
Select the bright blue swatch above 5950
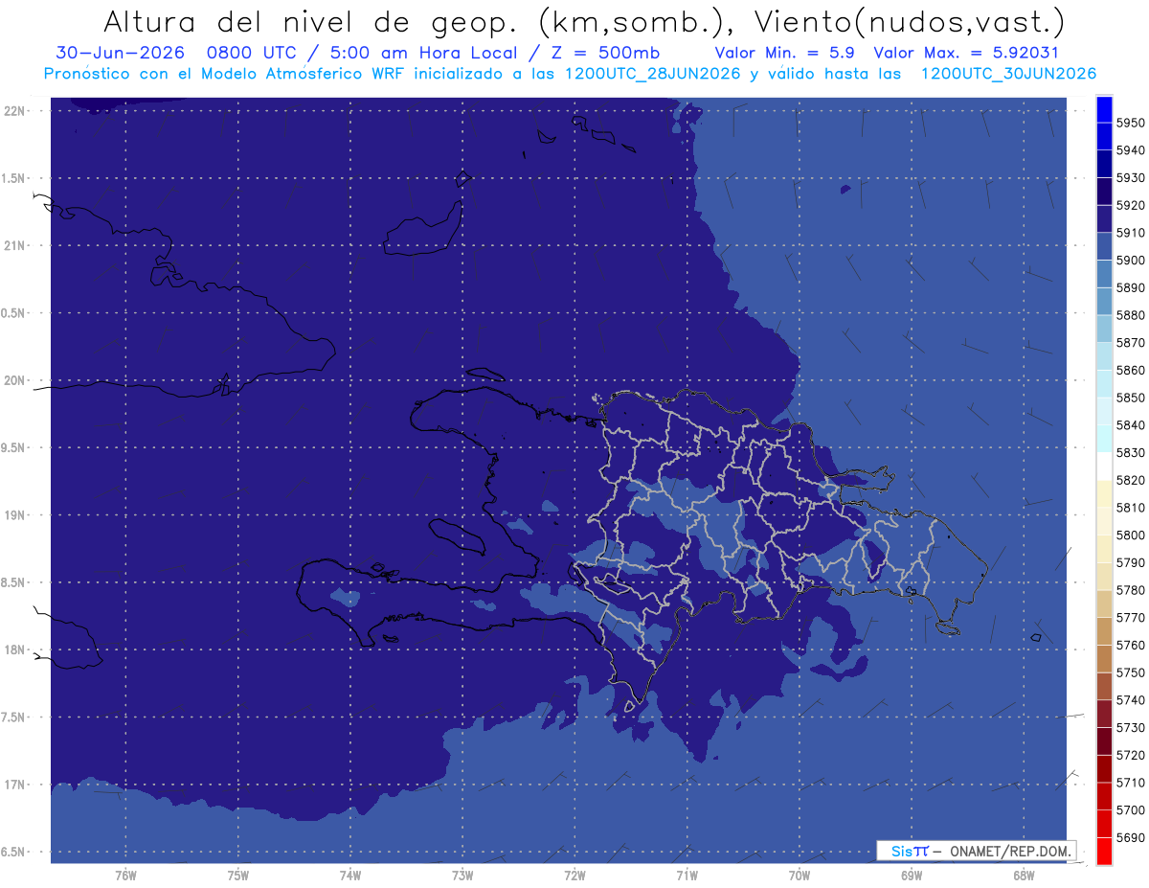point(1104,109)
